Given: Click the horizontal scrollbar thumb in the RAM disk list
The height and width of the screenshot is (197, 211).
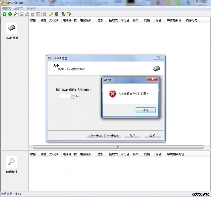Looking at the screenshot, I should tap(118, 147).
